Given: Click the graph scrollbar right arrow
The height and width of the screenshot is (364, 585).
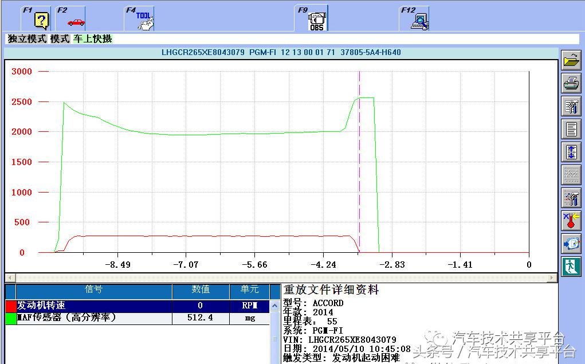Looking at the screenshot, I should [552, 278].
